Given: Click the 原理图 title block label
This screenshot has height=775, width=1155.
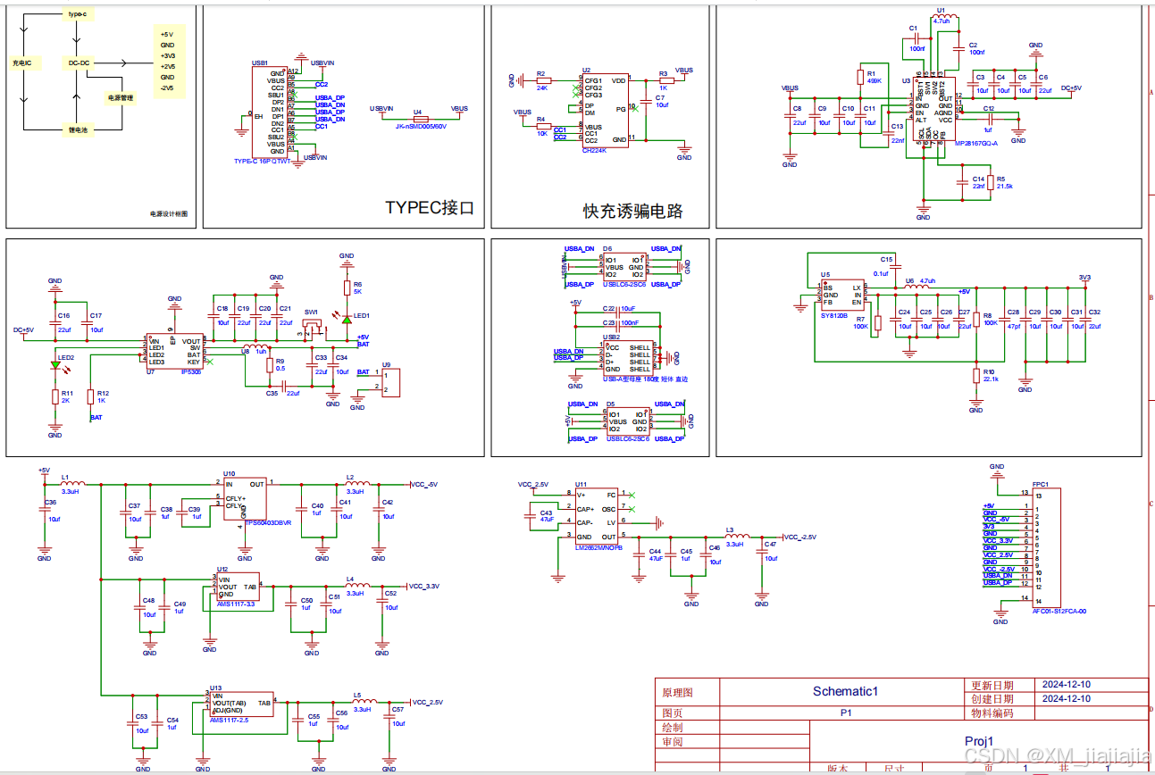Looking at the screenshot, I should click(677, 692).
